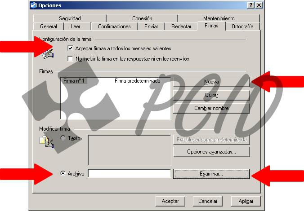Viewport: 304px width, 211px height.
Task: Click the Archivo file path field
Action: pos(129,174)
